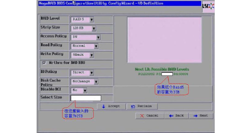
Task: Open the Write Policy dropdown
Action: [x=82, y=55]
